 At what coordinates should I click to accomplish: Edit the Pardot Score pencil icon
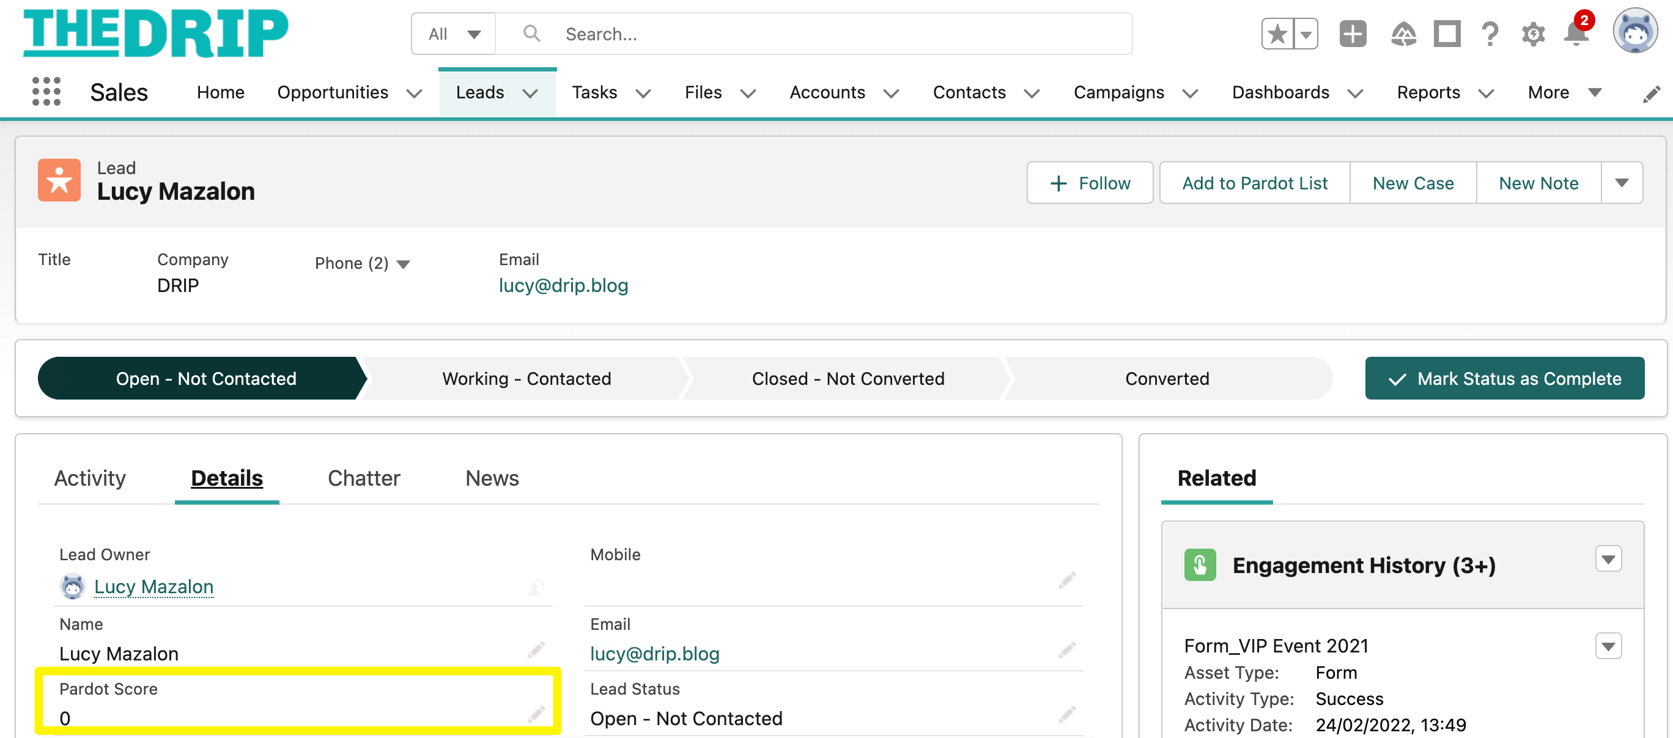pos(536,715)
